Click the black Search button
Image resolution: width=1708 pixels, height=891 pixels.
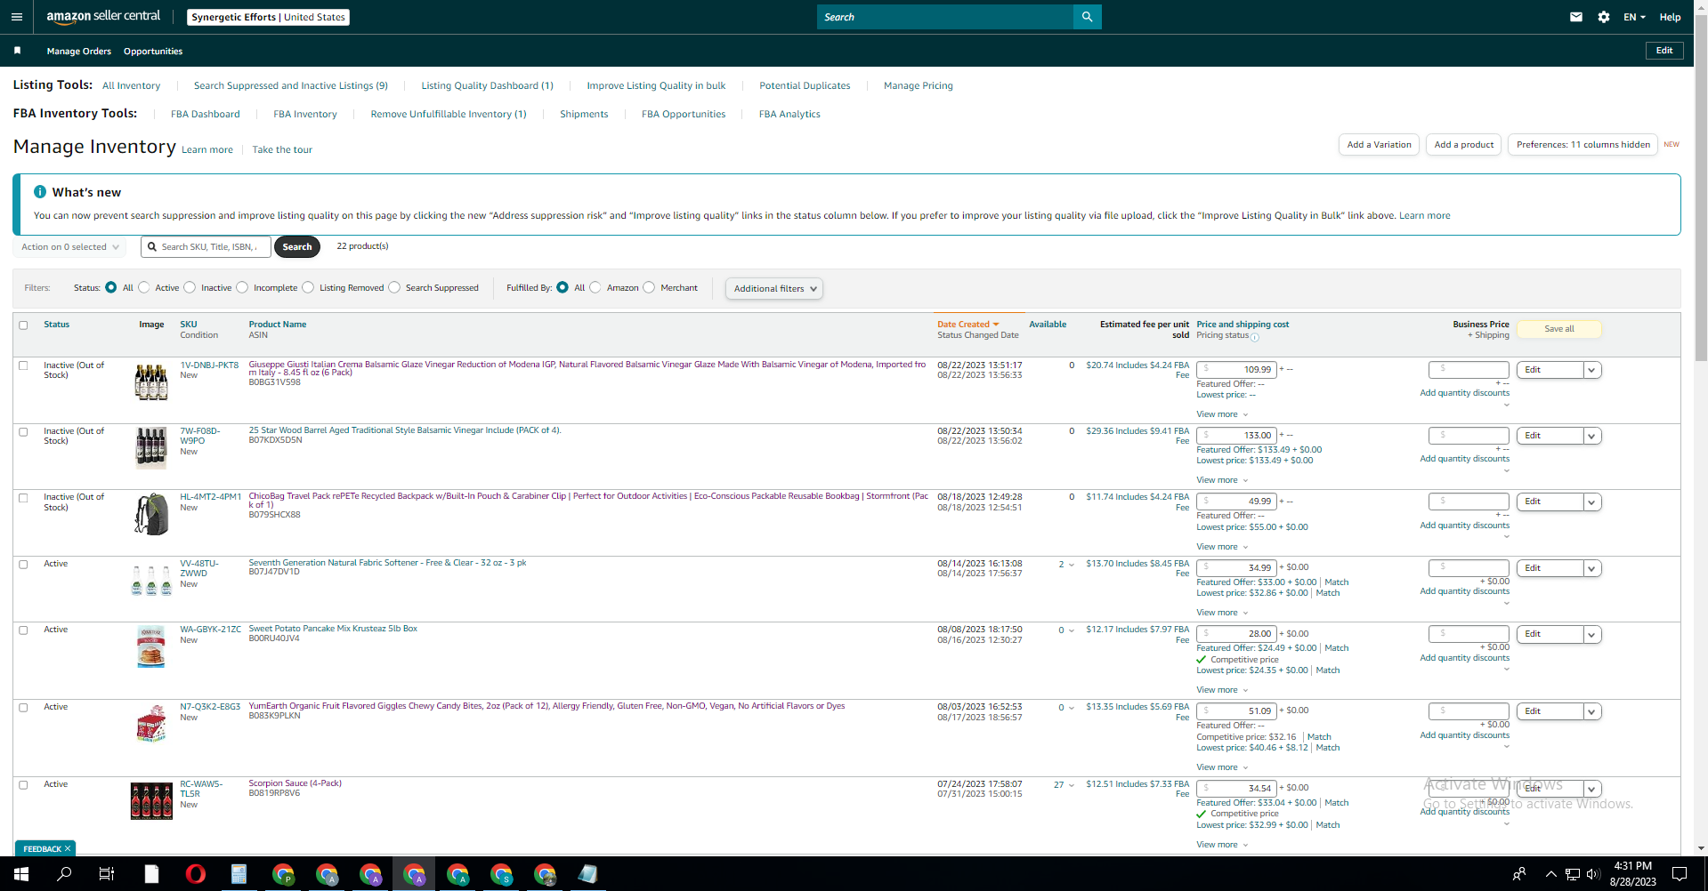297,247
